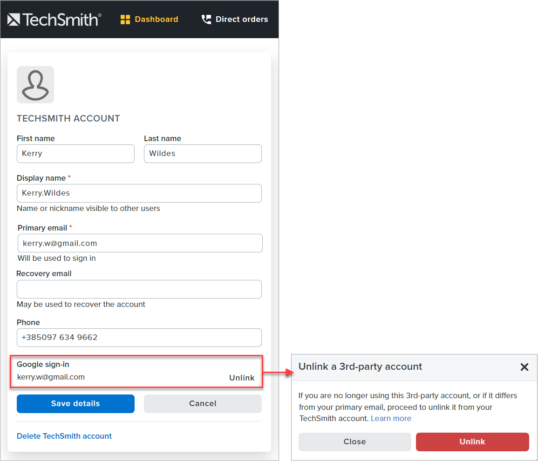Click the profile avatar placeholder image

click(35, 84)
